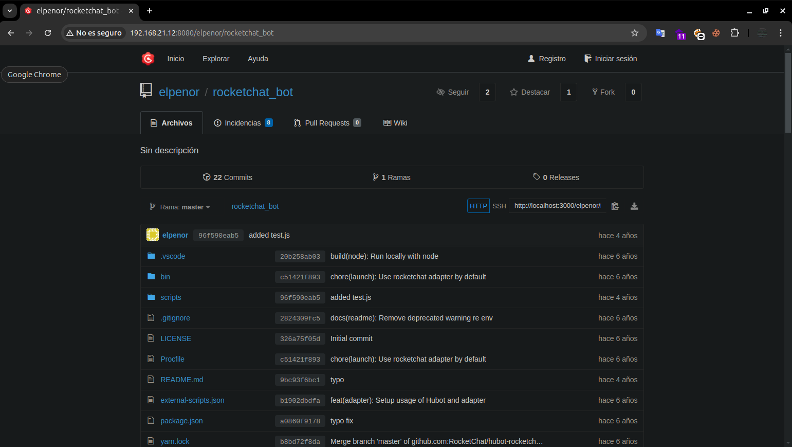Image resolution: width=792 pixels, height=447 pixels.
Task: Star the repo with Destacar
Action: point(530,92)
